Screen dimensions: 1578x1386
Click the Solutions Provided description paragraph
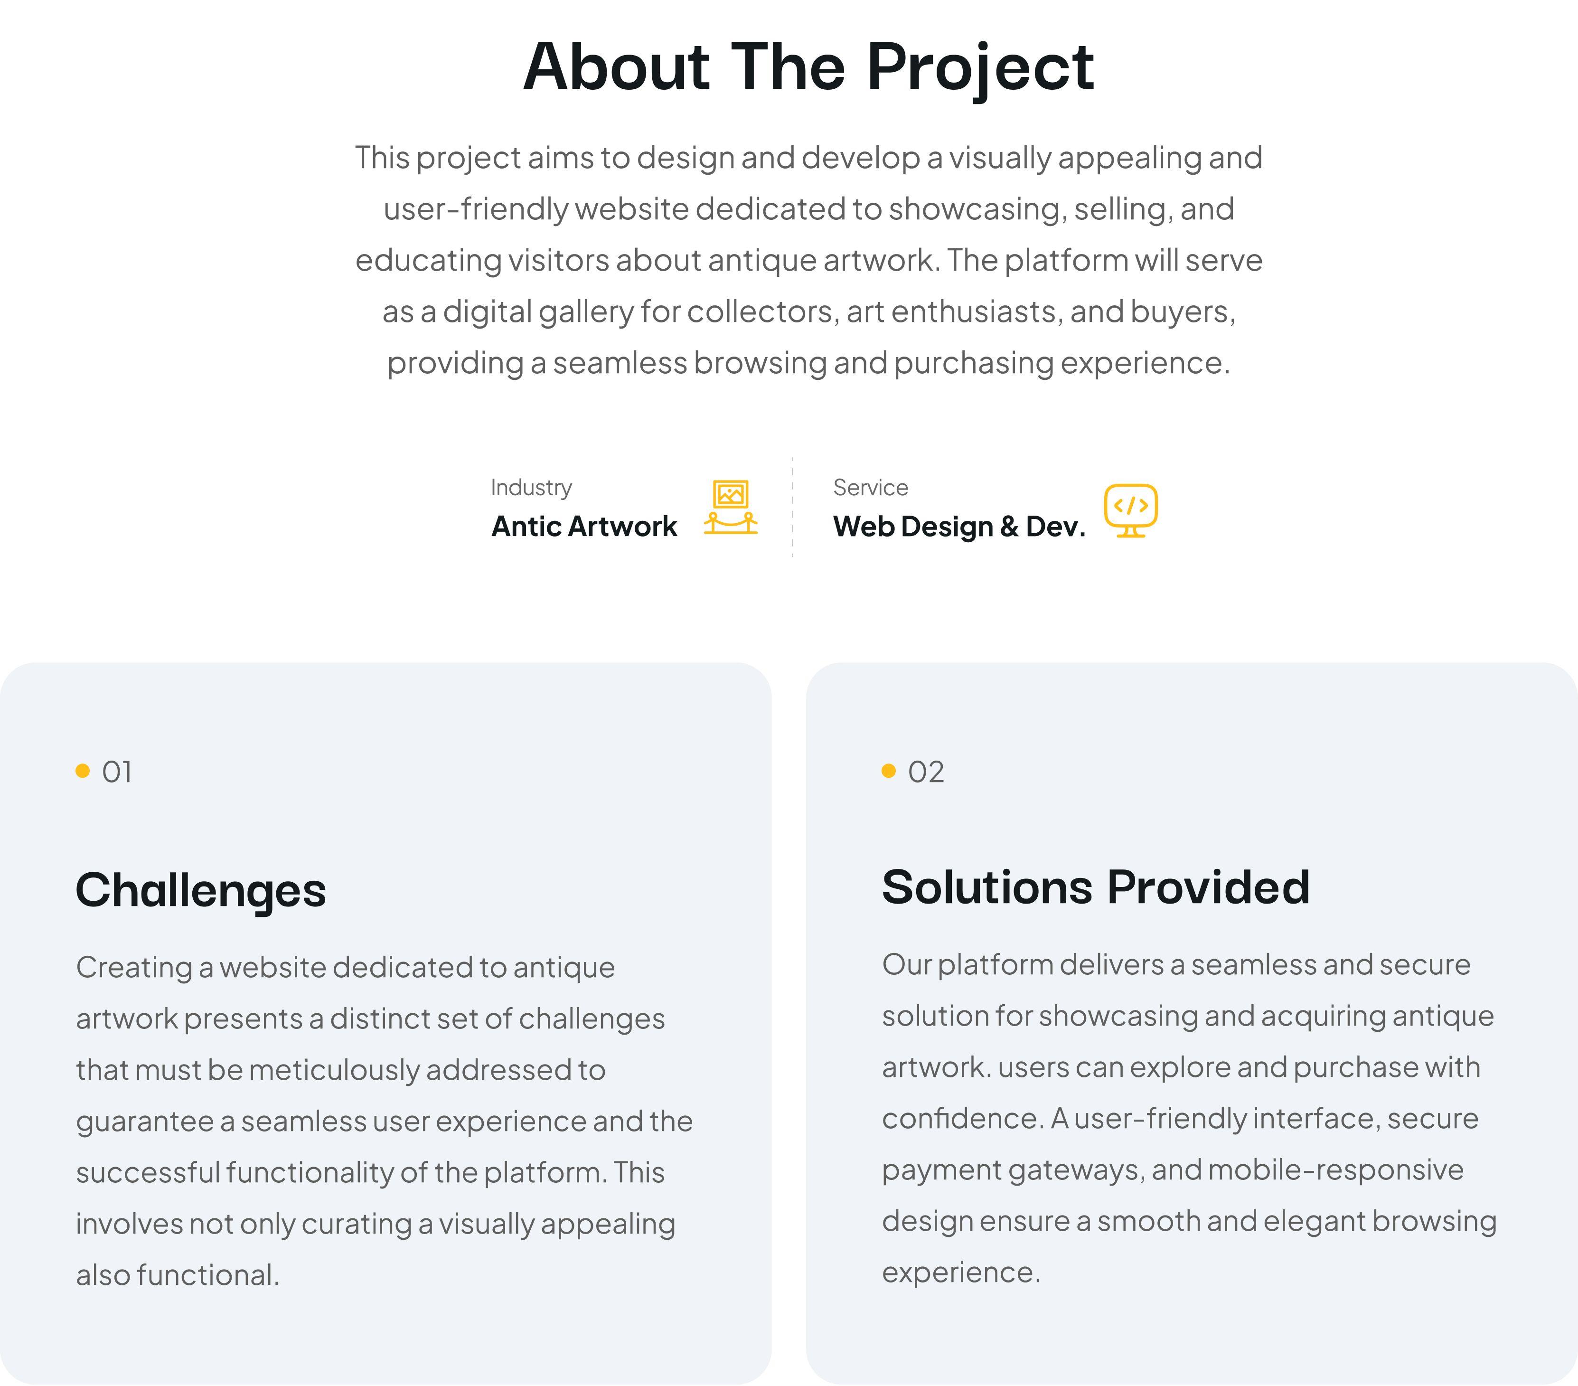coord(1189,1118)
